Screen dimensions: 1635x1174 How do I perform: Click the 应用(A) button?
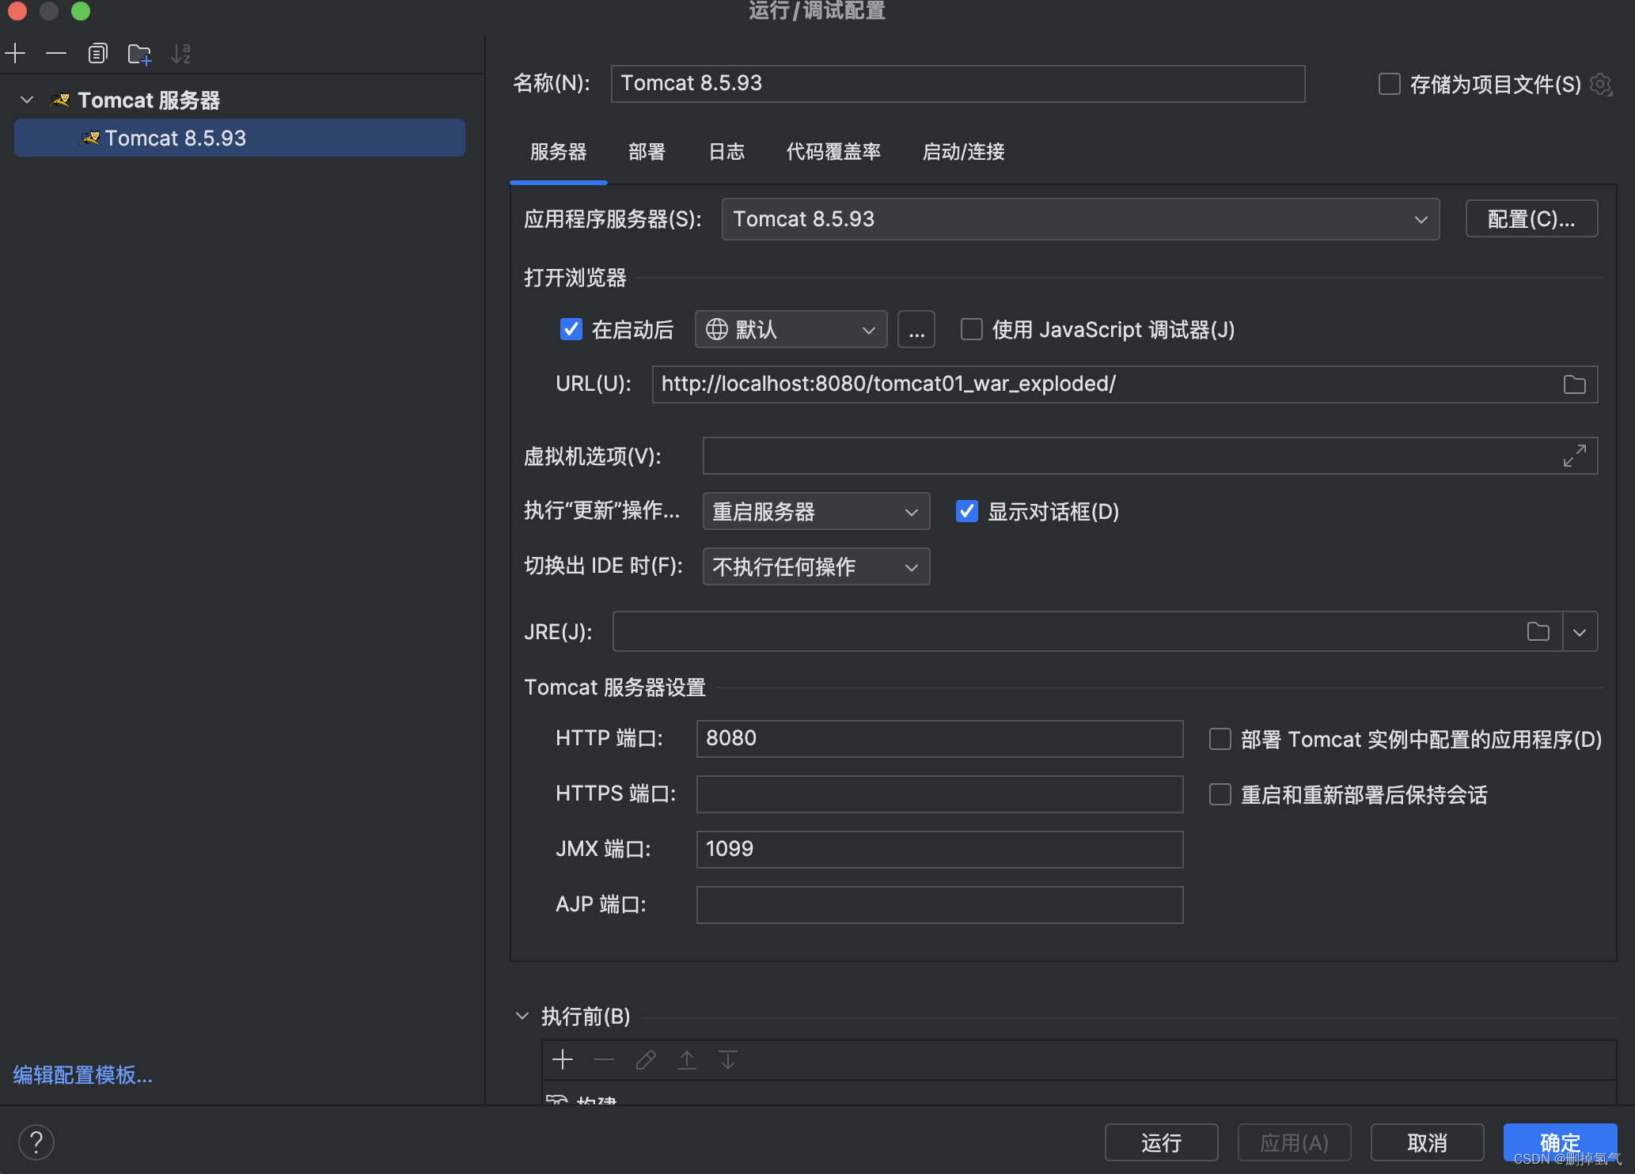coord(1294,1142)
